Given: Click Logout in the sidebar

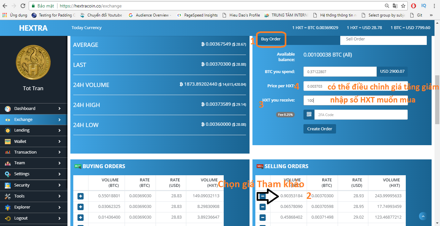Looking at the screenshot, I should click(x=21, y=218).
